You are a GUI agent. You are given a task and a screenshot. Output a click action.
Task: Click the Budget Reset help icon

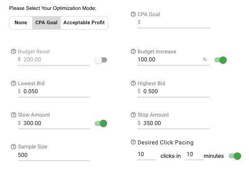click(x=13, y=52)
